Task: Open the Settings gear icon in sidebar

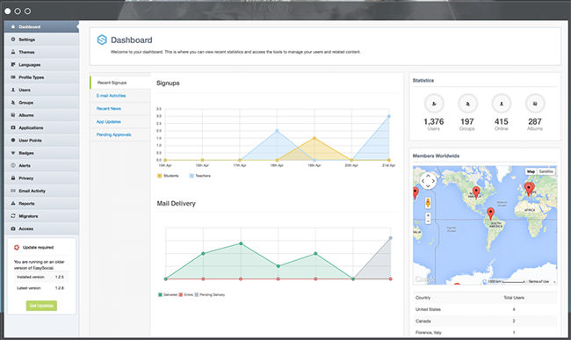Action: point(13,40)
